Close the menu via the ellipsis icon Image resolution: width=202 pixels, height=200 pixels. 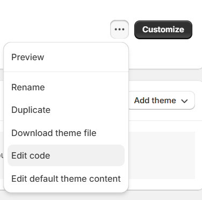[119, 30]
